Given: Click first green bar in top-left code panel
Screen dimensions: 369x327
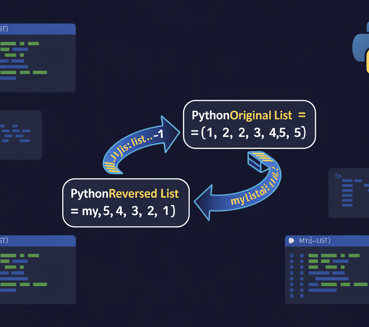Looking at the screenshot, I should 8,44.
